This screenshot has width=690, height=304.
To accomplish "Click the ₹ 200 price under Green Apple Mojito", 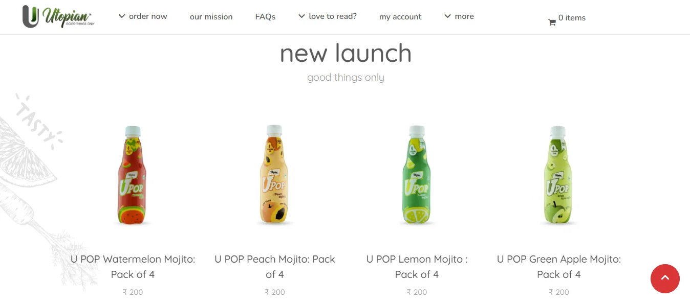I will click(559, 292).
